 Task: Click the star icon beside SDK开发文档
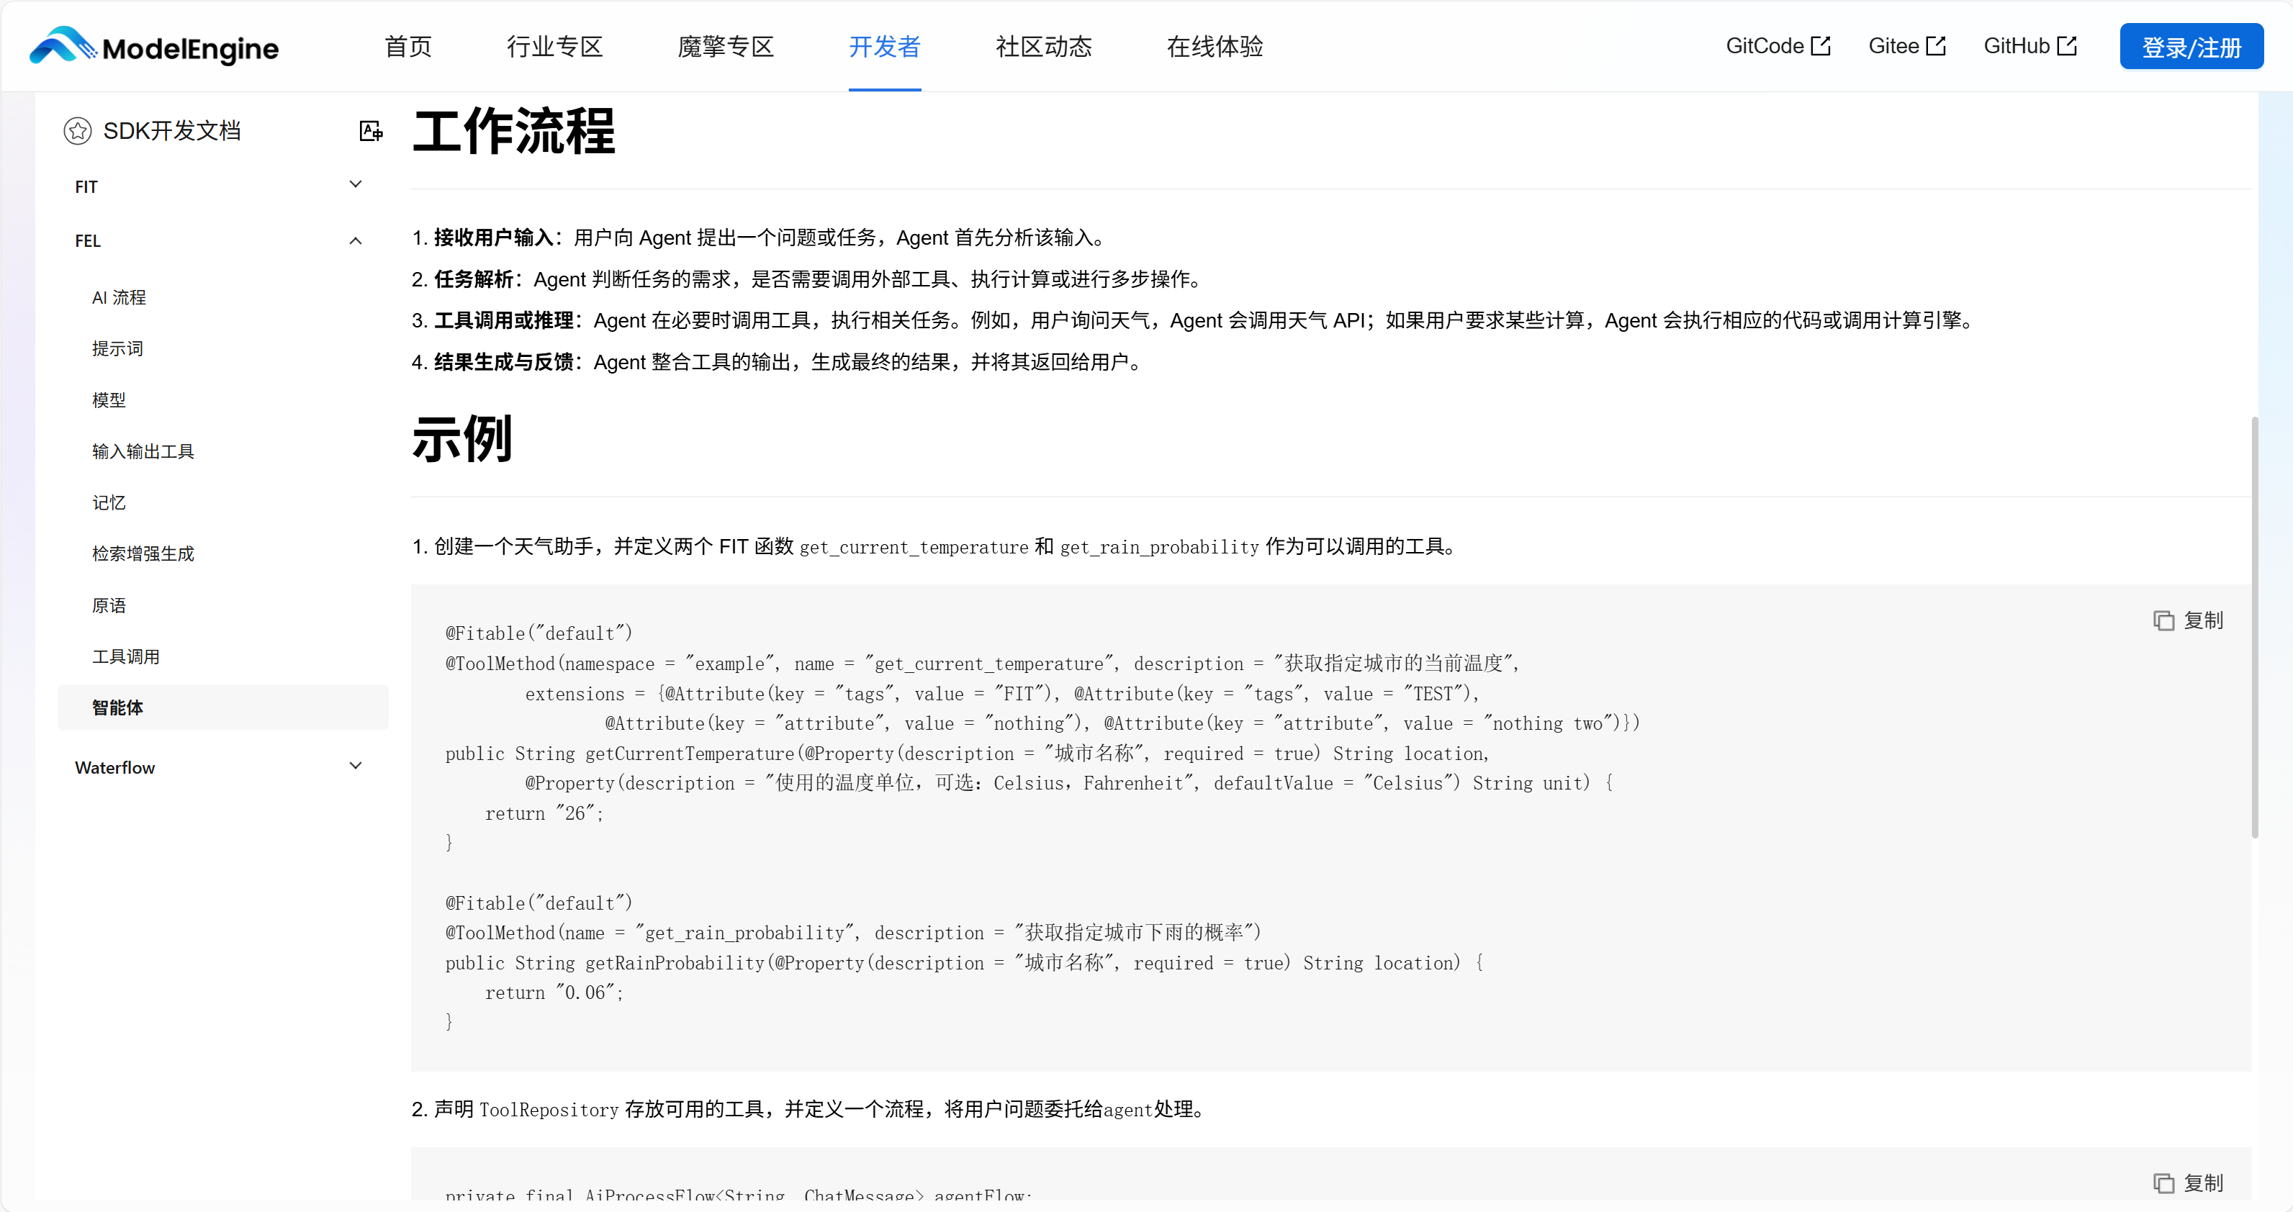(76, 130)
